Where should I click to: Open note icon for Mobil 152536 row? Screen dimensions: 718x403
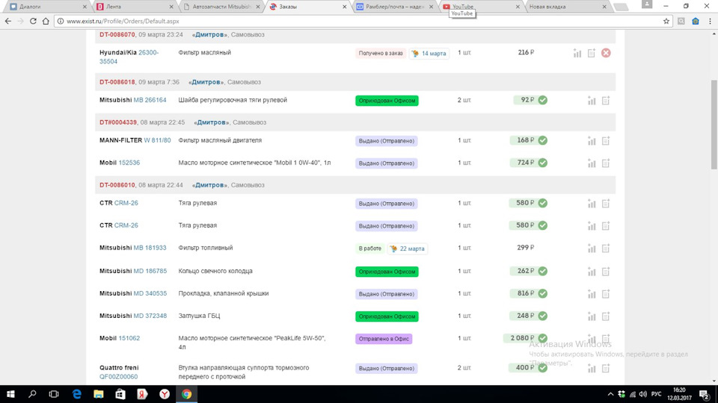coord(606,163)
